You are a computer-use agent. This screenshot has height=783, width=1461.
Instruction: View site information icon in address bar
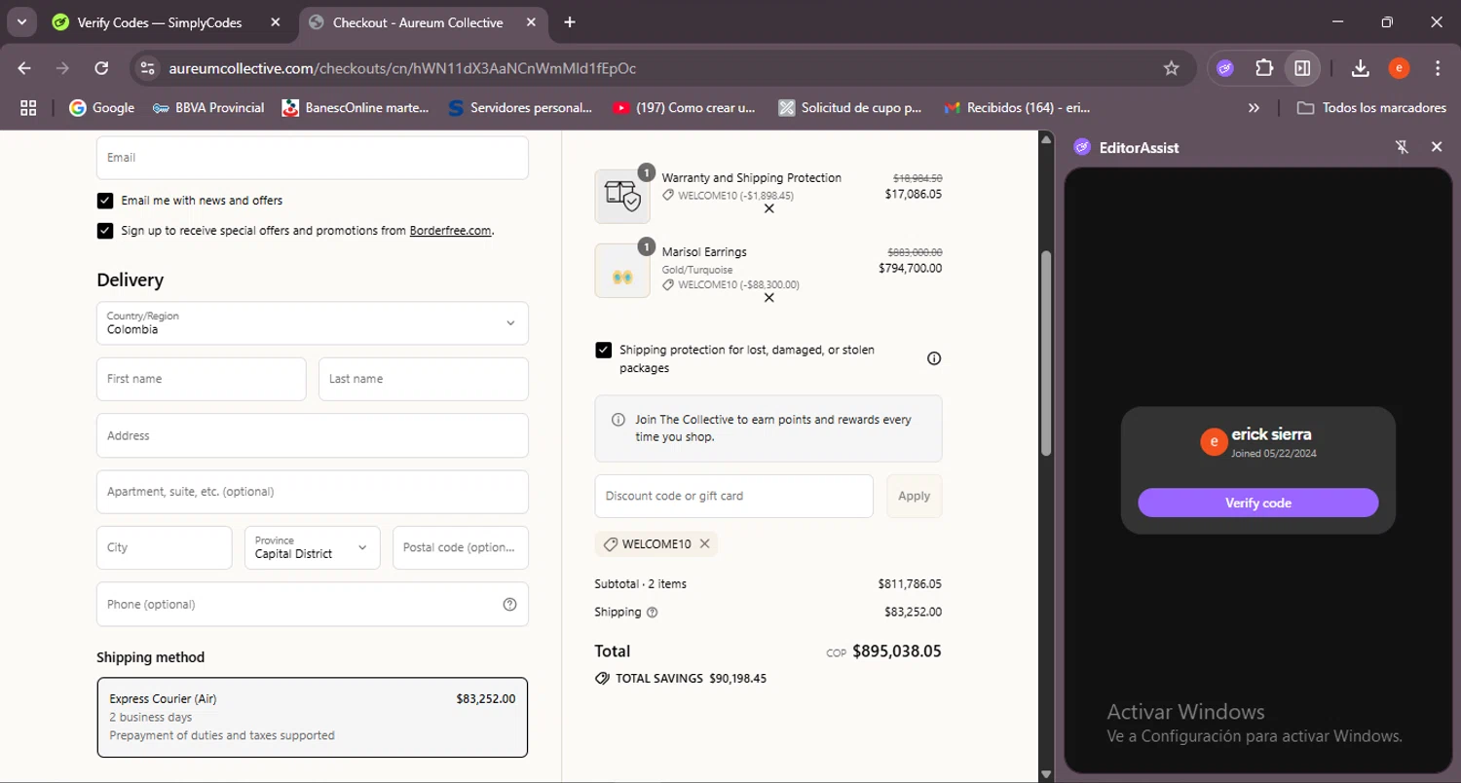pos(147,68)
